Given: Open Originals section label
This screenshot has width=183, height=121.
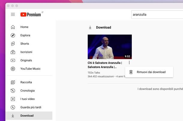Looking at the screenshot, I should tap(26, 60).
